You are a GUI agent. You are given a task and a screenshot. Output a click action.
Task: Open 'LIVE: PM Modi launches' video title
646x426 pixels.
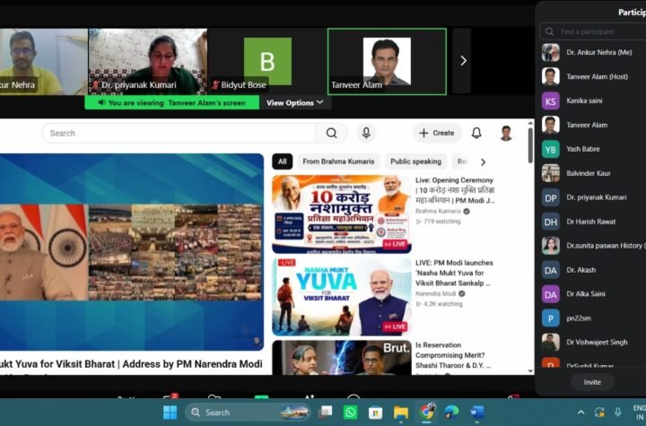tap(454, 273)
